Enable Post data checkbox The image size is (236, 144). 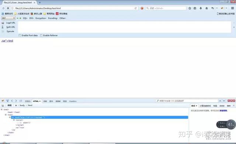20,35
